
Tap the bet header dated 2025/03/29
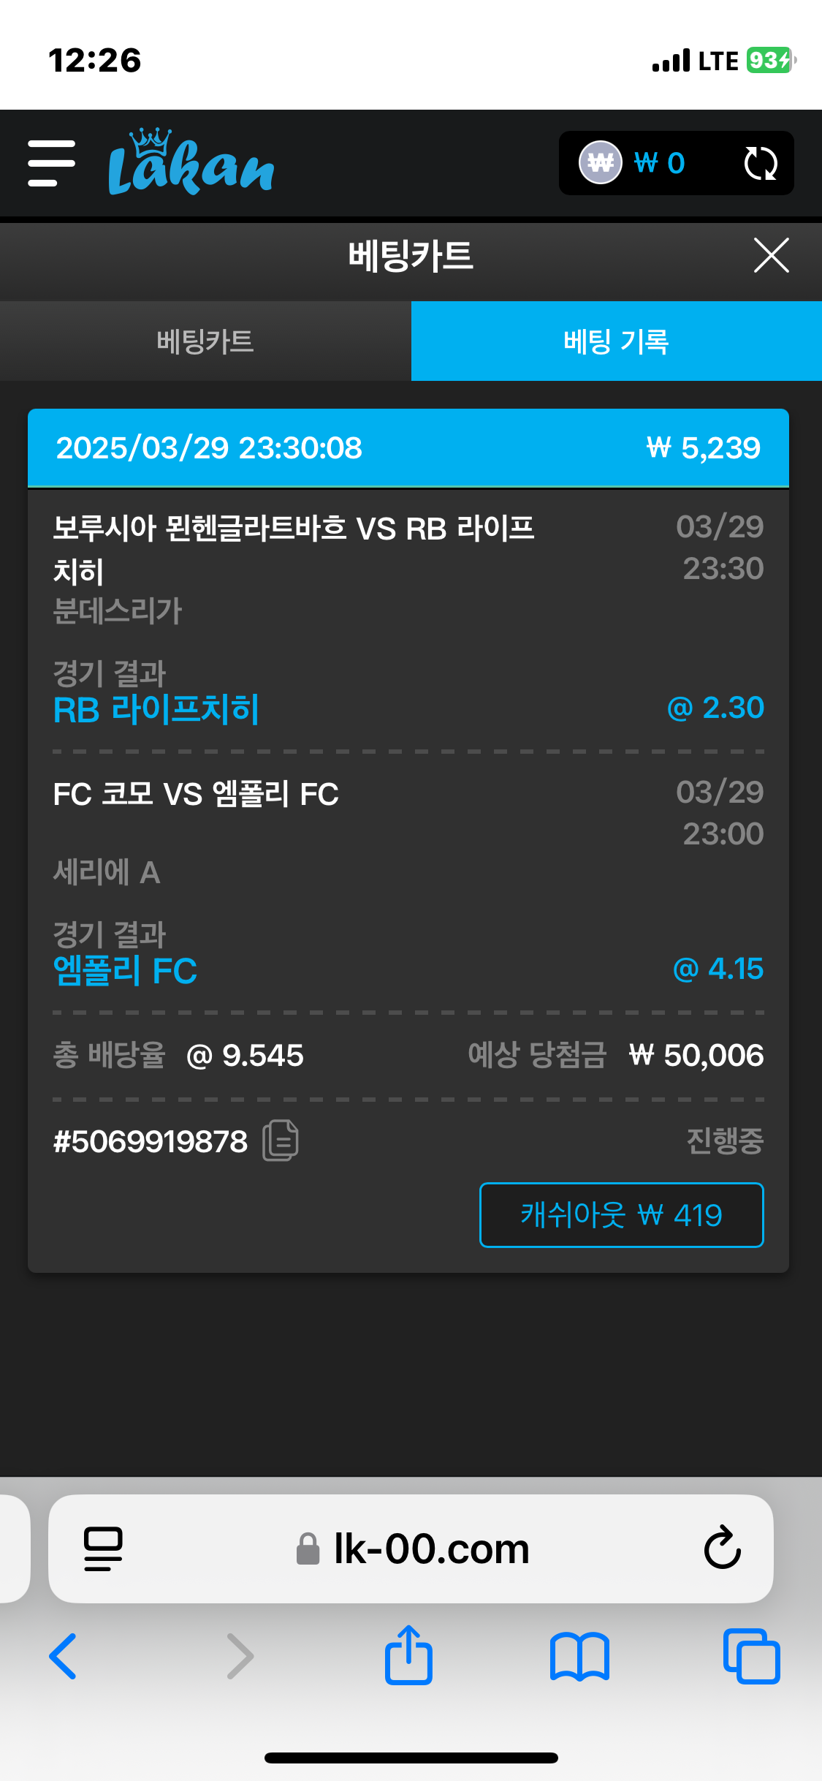pyautogui.click(x=408, y=447)
